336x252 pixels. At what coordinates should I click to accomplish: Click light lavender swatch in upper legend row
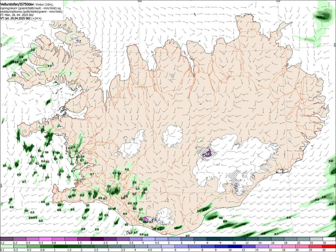(149, 239)
